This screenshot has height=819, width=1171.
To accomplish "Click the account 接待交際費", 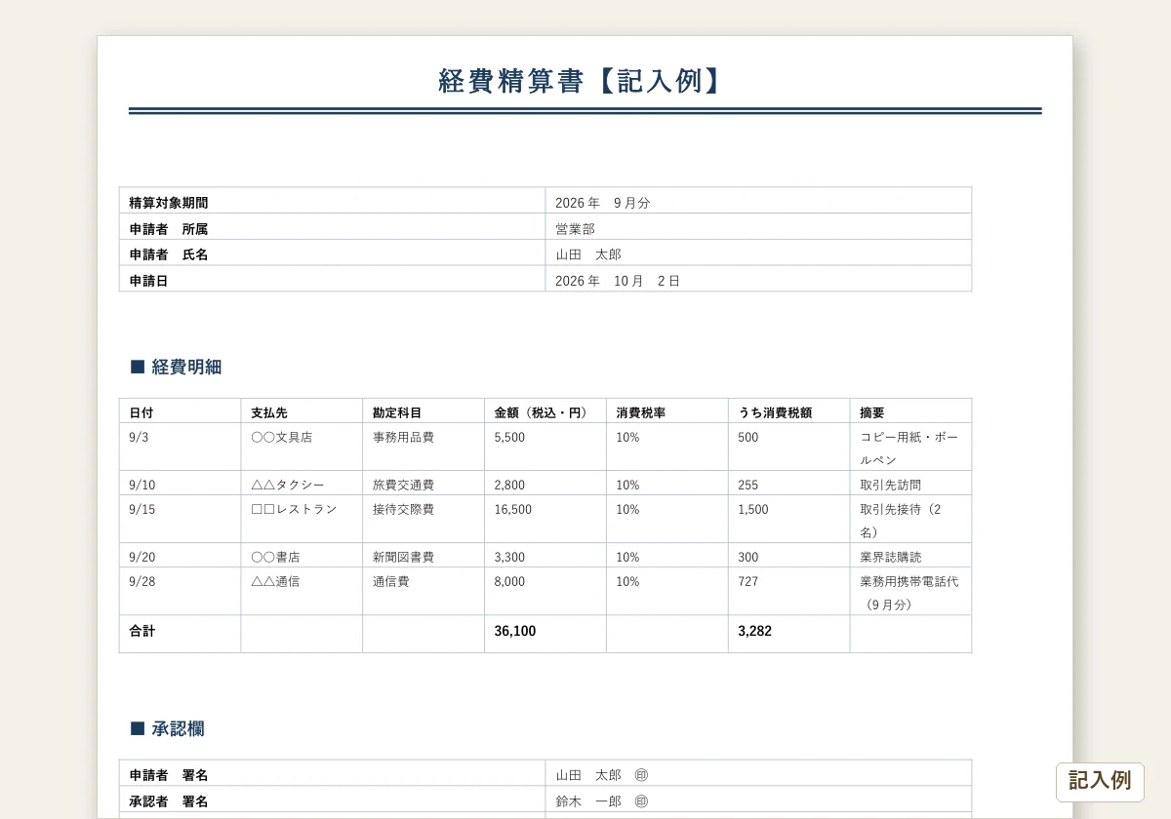I will (x=403, y=509).
